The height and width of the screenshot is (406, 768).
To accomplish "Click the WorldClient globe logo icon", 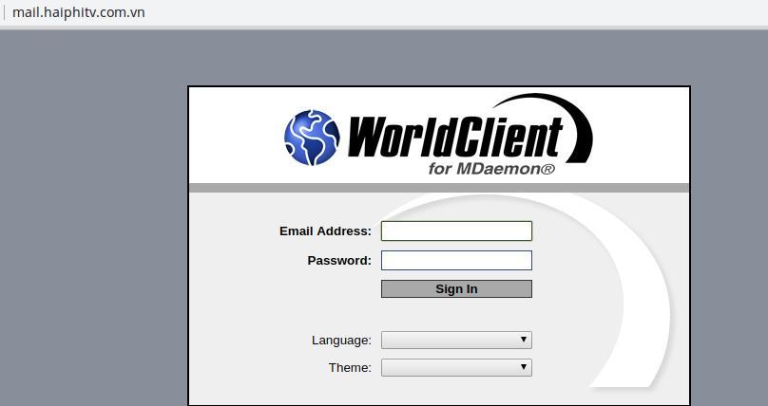I will tap(312, 138).
